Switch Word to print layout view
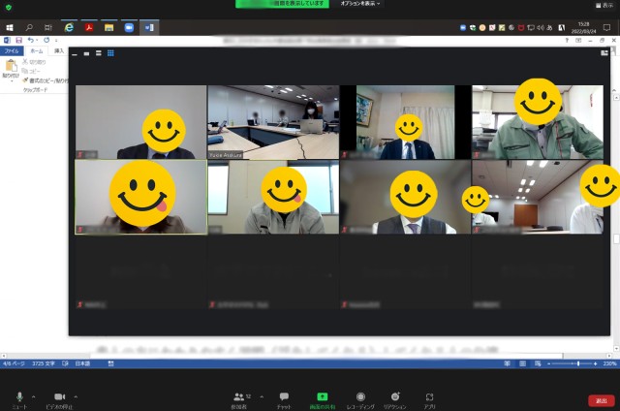This screenshot has width=620, height=411. coord(523,364)
